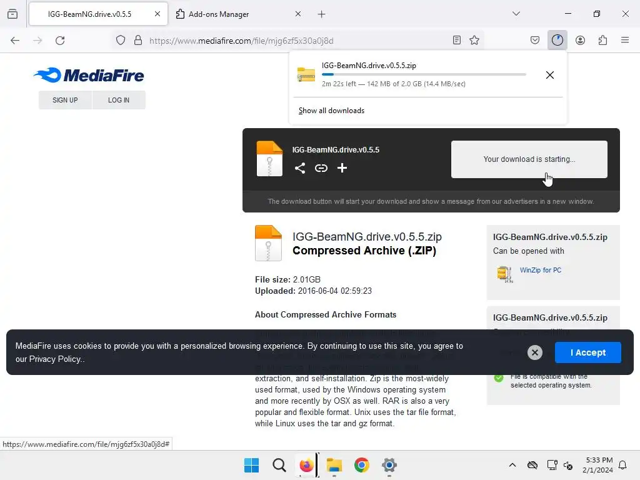Click the I Accept cookies button
Screen dimensions: 640x480
click(x=587, y=352)
